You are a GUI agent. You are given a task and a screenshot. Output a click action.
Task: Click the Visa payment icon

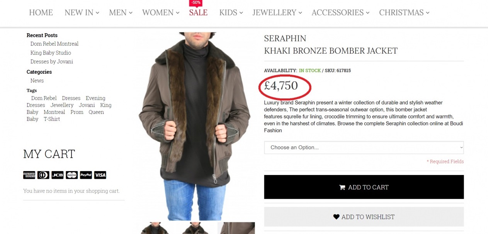pyautogui.click(x=100, y=175)
